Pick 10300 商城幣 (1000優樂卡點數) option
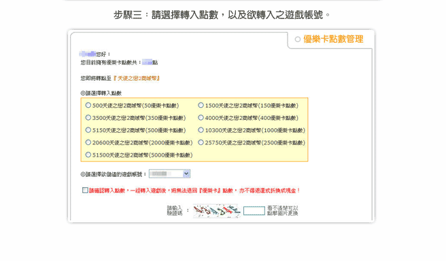The height and width of the screenshot is (261, 446). click(x=201, y=130)
